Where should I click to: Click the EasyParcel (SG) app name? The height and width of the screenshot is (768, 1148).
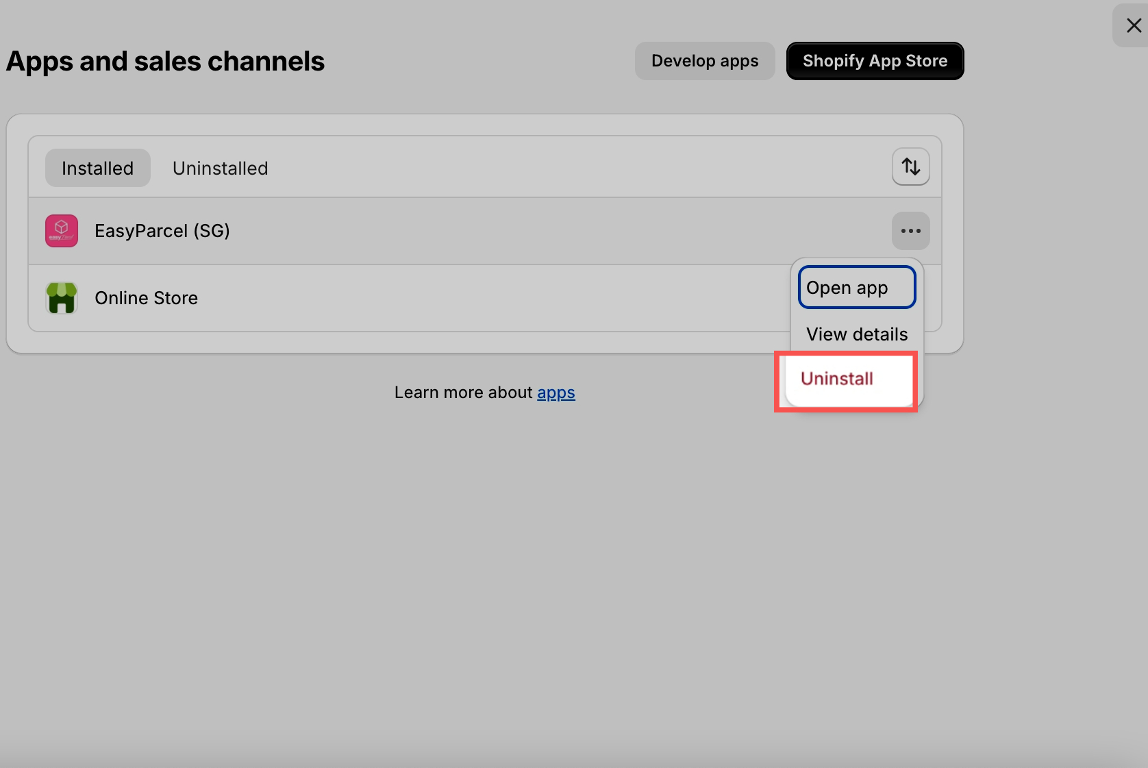162,231
